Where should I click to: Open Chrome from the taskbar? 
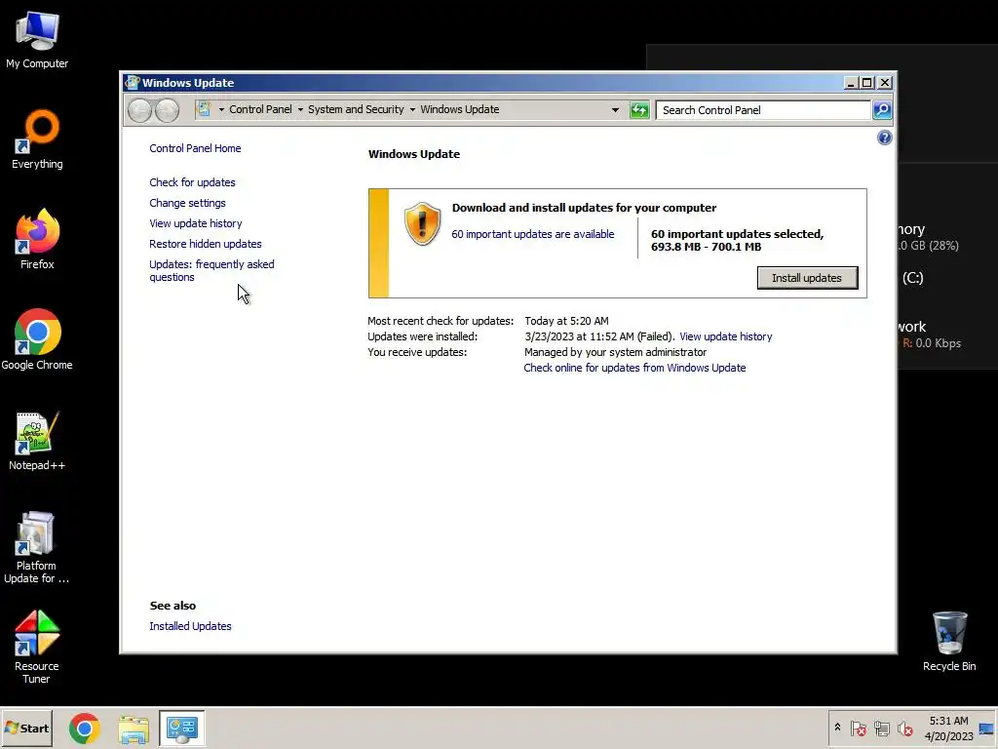[x=85, y=729]
